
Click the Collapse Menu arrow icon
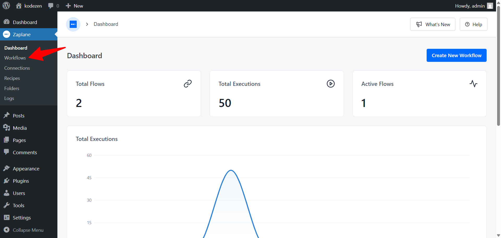[x=7, y=230]
